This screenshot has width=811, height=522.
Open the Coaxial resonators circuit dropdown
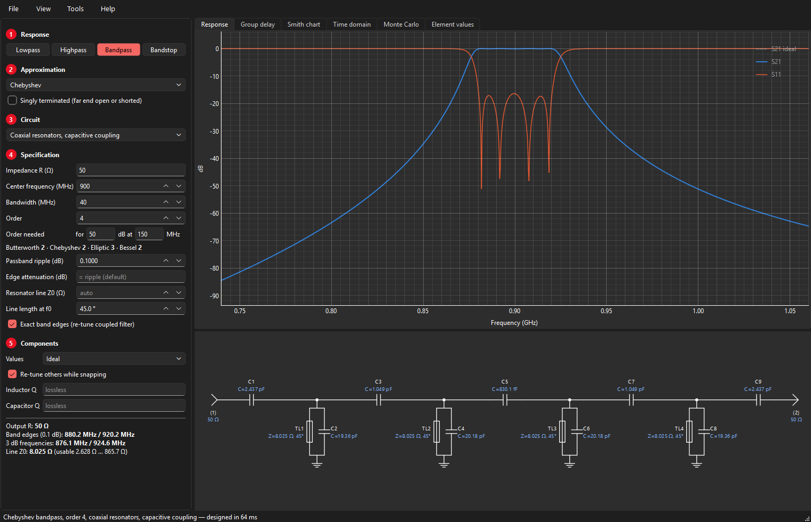[96, 135]
